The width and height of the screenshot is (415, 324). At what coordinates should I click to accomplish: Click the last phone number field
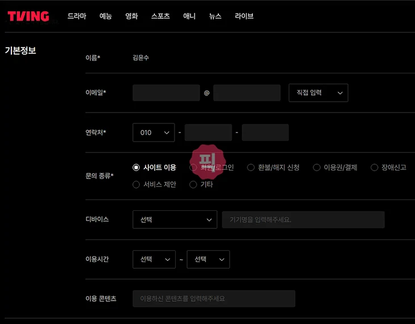tap(265, 132)
